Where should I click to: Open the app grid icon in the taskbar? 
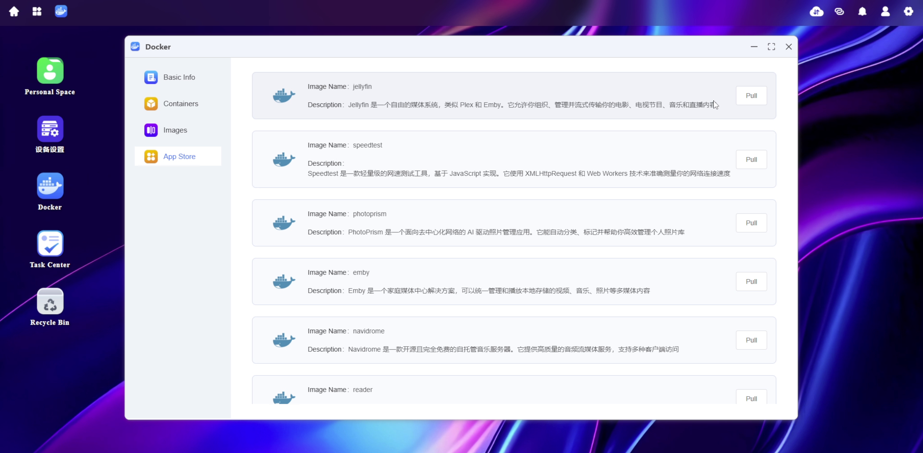click(x=37, y=11)
